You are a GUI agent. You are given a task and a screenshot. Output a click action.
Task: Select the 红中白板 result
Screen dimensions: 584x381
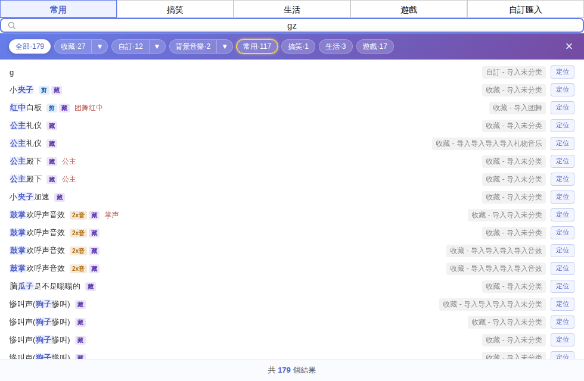[x=25, y=108]
